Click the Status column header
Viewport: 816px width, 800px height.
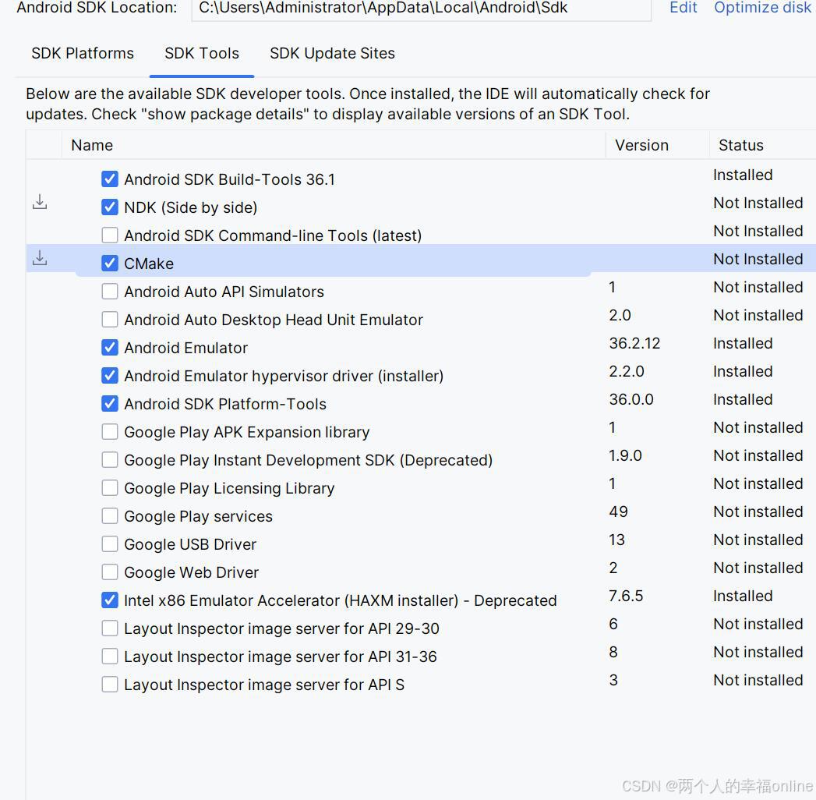[x=741, y=145]
